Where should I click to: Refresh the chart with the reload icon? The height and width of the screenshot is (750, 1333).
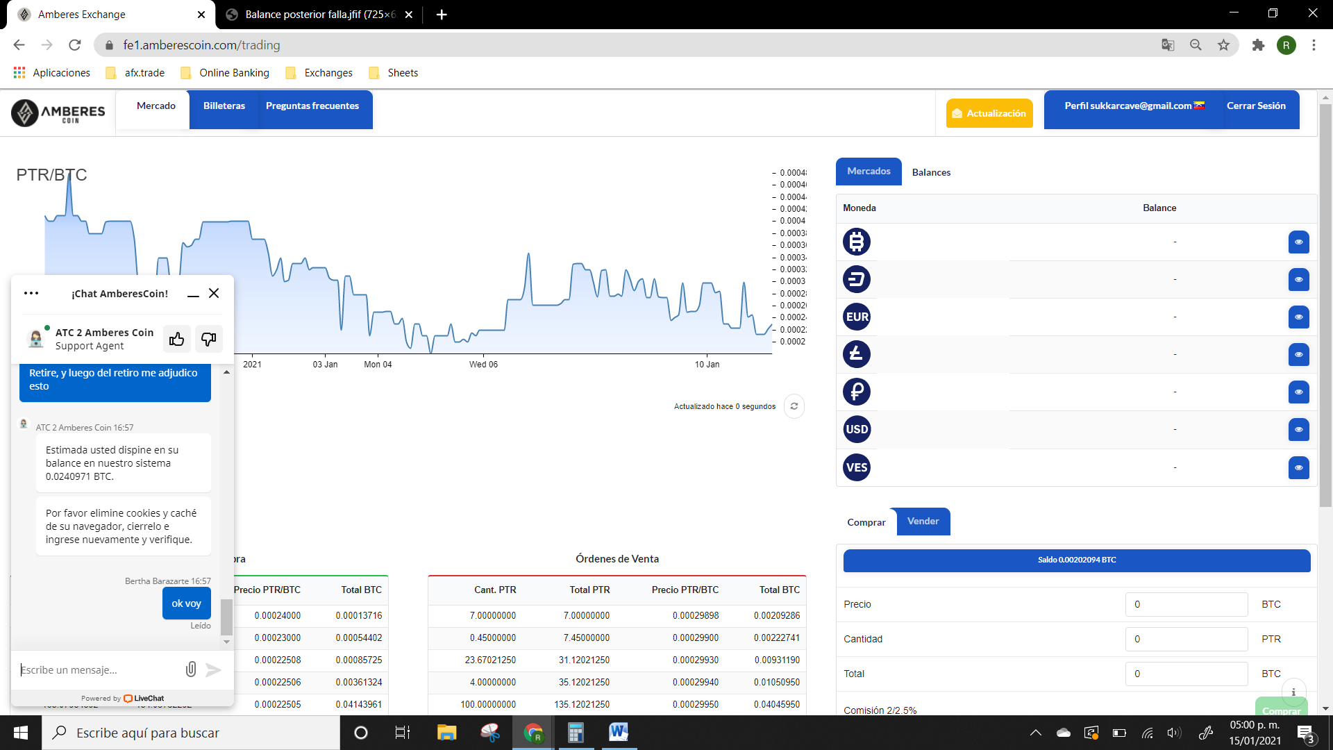794,406
